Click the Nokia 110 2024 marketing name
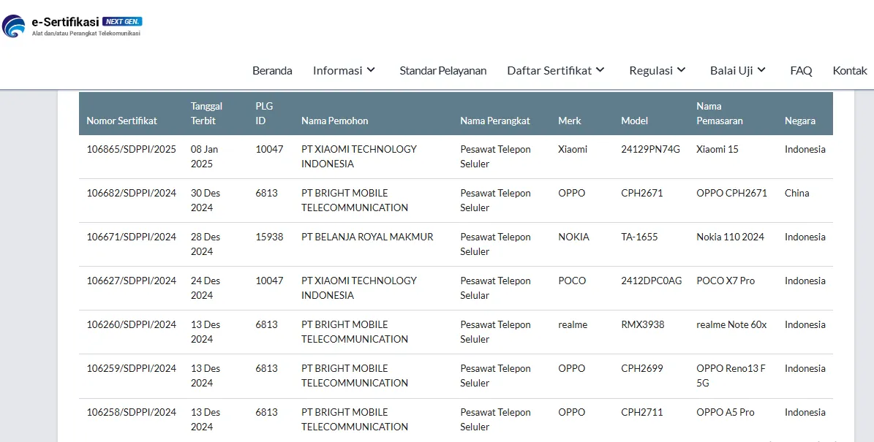 click(730, 237)
